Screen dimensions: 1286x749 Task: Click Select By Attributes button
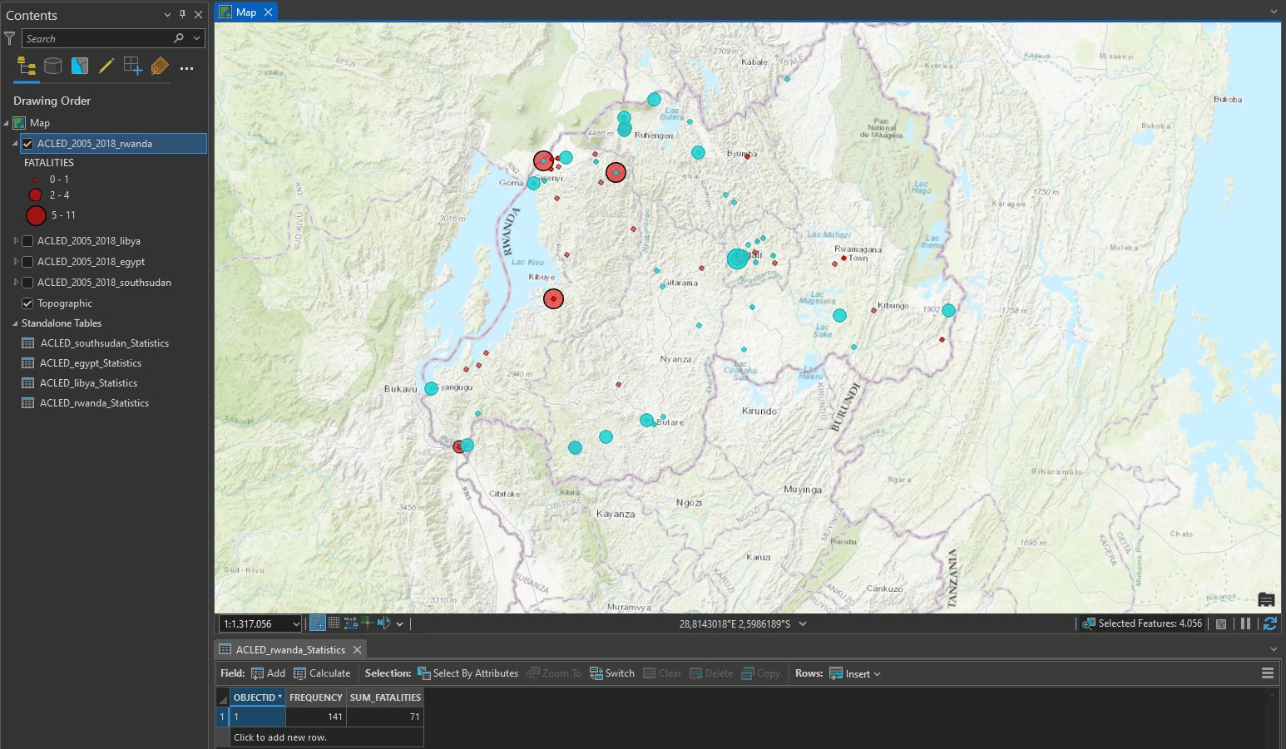[468, 673]
